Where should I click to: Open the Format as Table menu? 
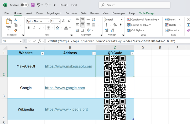[x=139, y=25]
